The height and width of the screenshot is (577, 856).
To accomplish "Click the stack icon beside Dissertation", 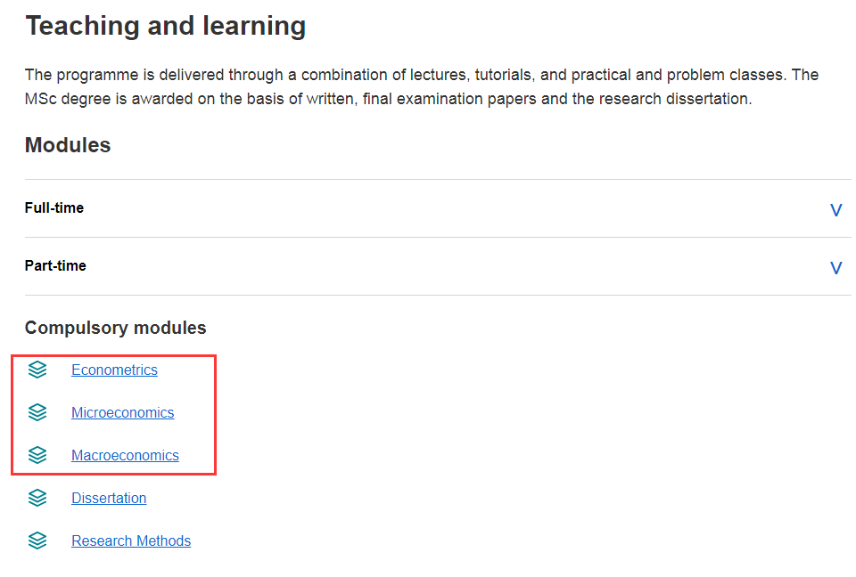I will coord(37,498).
